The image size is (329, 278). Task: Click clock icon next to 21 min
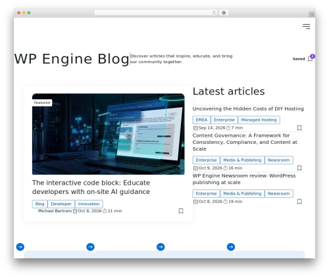pyautogui.click(x=105, y=211)
